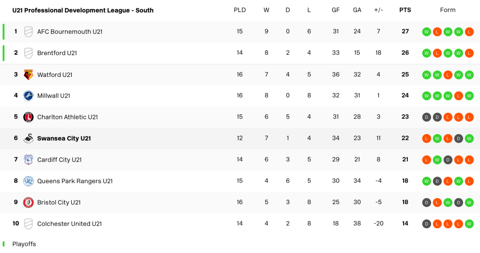
Task: Click the Colchester United U21 shield crest
Action: point(28,224)
